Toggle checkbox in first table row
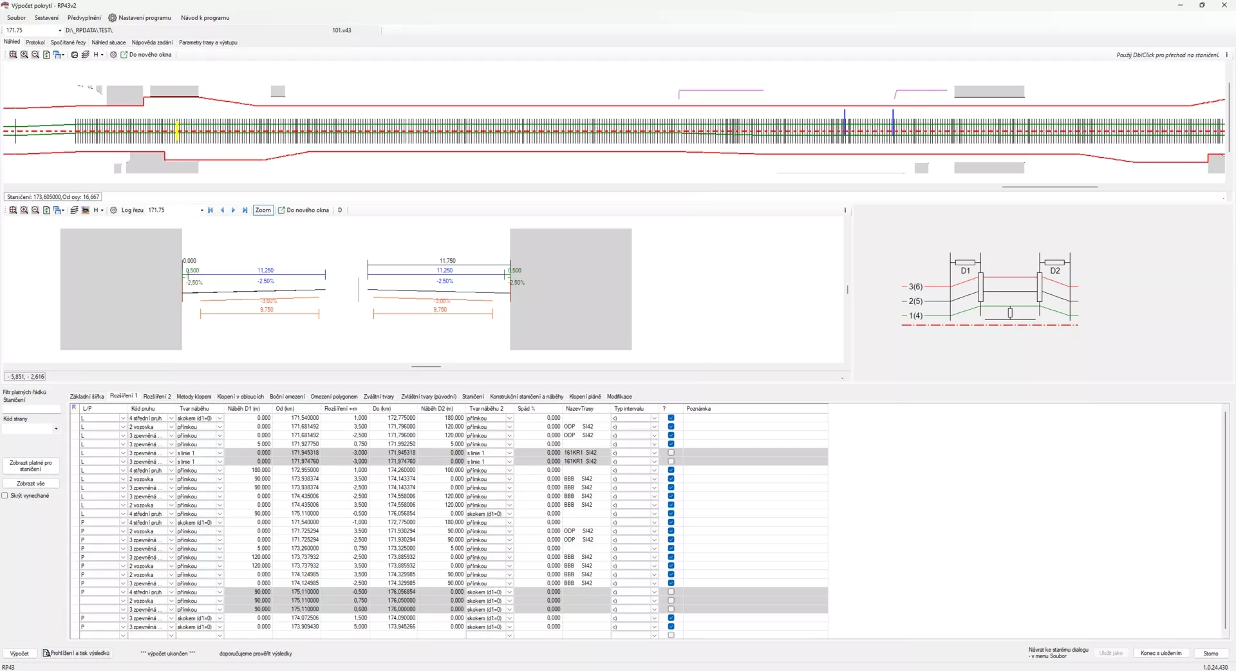The height and width of the screenshot is (671, 1236). 671,418
